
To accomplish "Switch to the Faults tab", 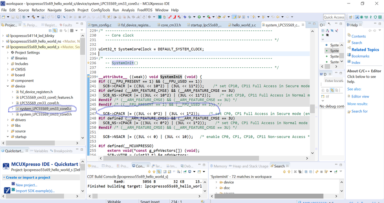I will point(66,25).
